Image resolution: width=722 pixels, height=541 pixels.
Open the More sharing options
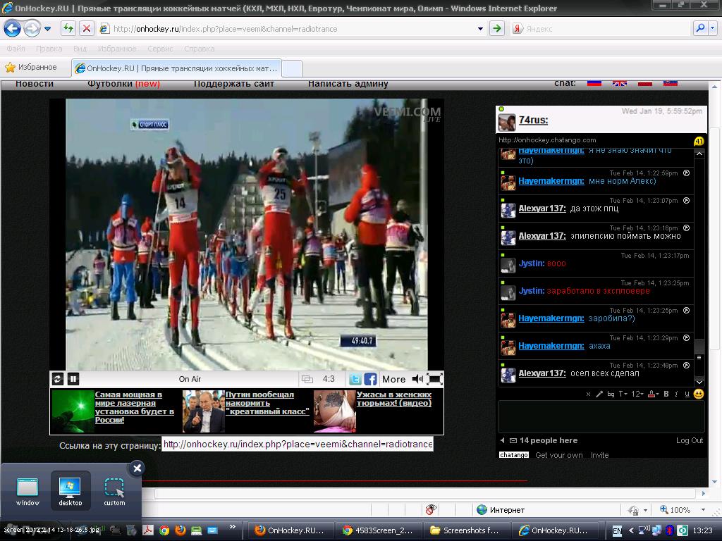click(x=393, y=380)
